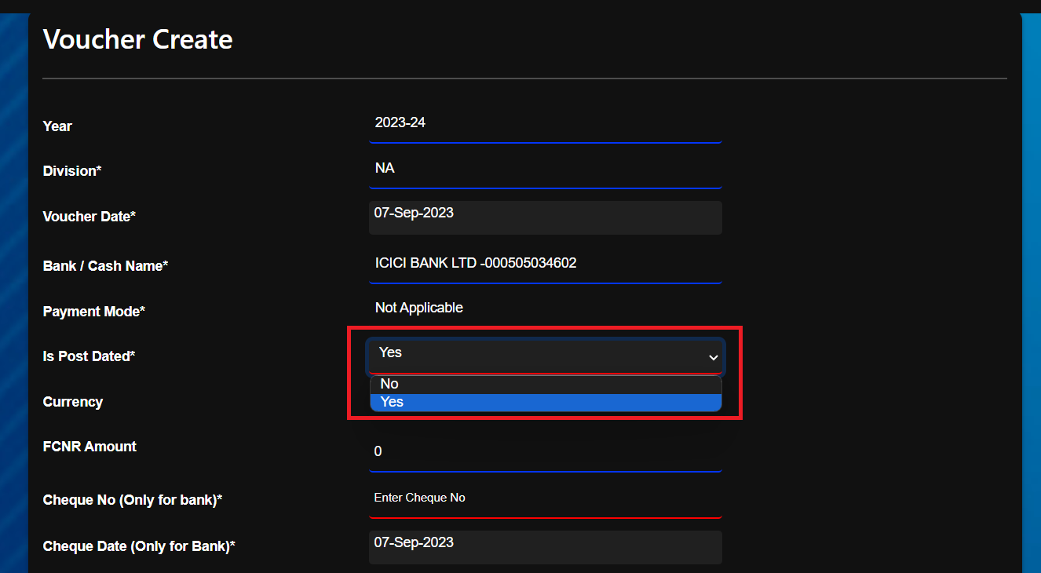
Task: Click the Bank / Cash Name* label
Action: pyautogui.click(x=106, y=266)
